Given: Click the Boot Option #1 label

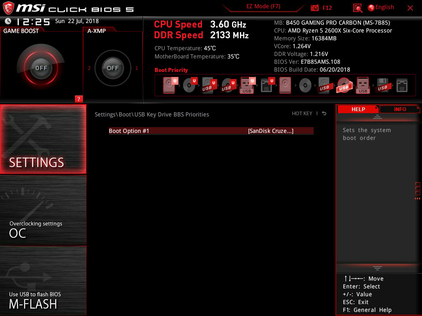Looking at the screenshot, I should click(x=129, y=131).
